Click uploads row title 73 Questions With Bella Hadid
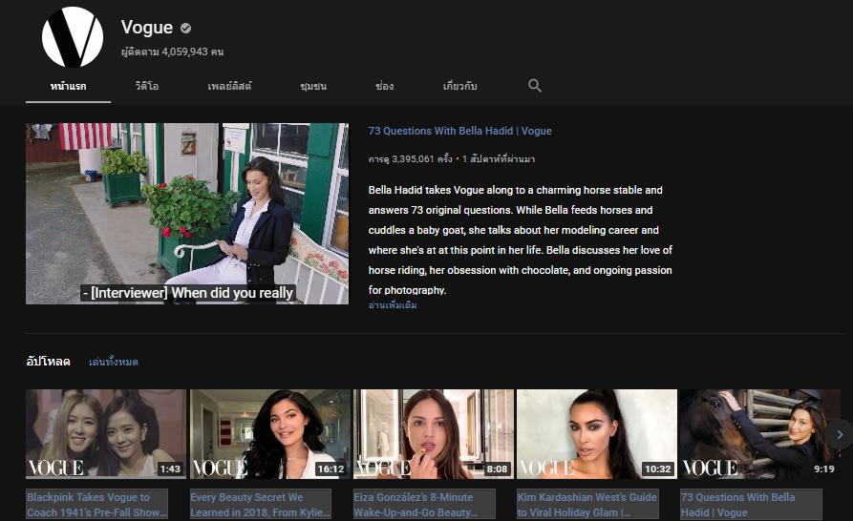The width and height of the screenshot is (853, 521). 751,505
